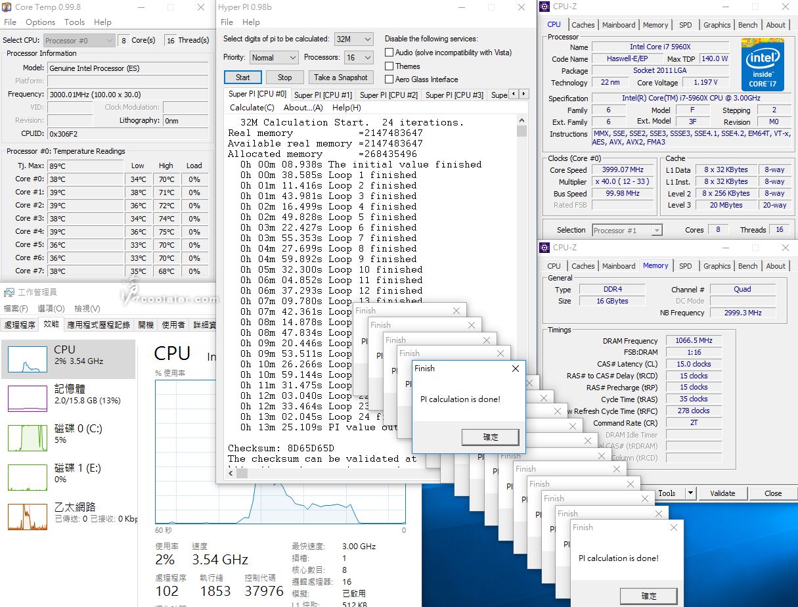The width and height of the screenshot is (798, 607).
Task: Click 確定 in the Finish dialog over the desktop wallpaper
Action: tap(649, 596)
